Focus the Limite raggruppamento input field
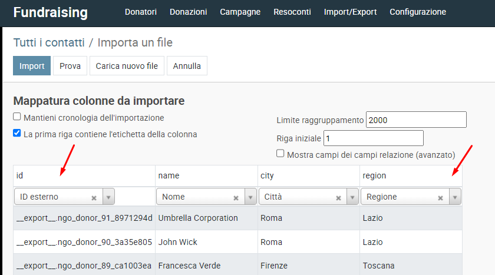495x275 pixels. coord(416,120)
